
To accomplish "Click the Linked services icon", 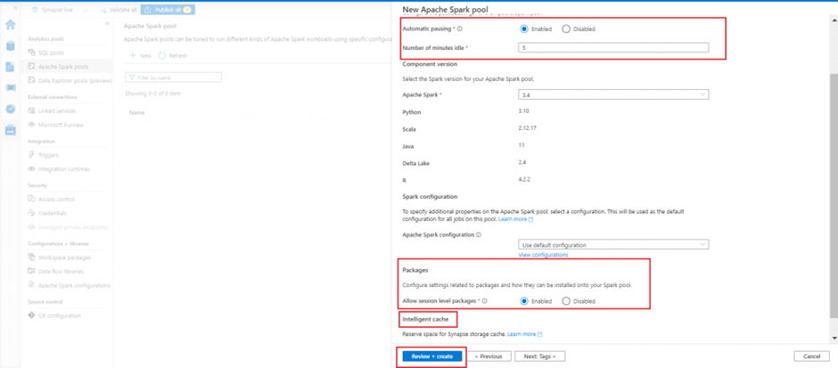I will point(31,110).
